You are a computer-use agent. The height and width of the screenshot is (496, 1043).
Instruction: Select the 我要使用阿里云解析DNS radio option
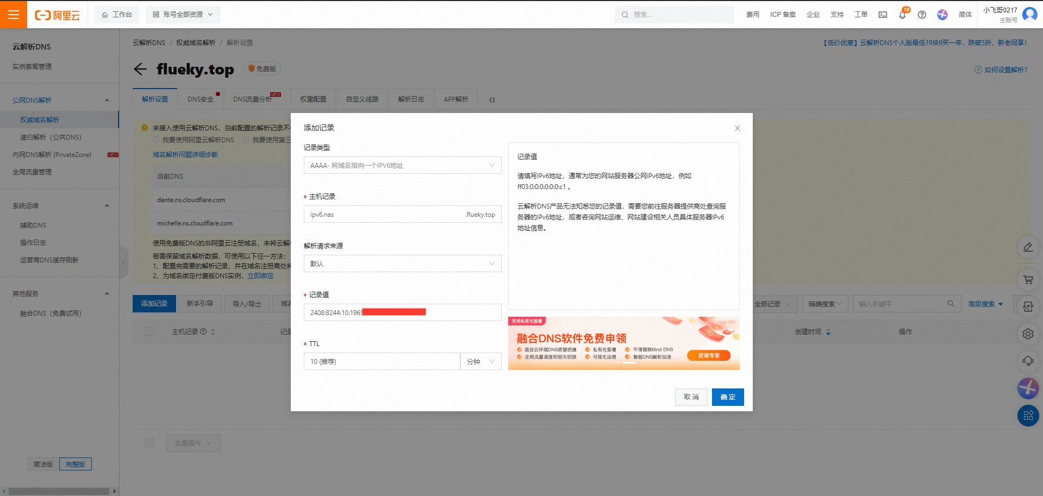[156, 140]
